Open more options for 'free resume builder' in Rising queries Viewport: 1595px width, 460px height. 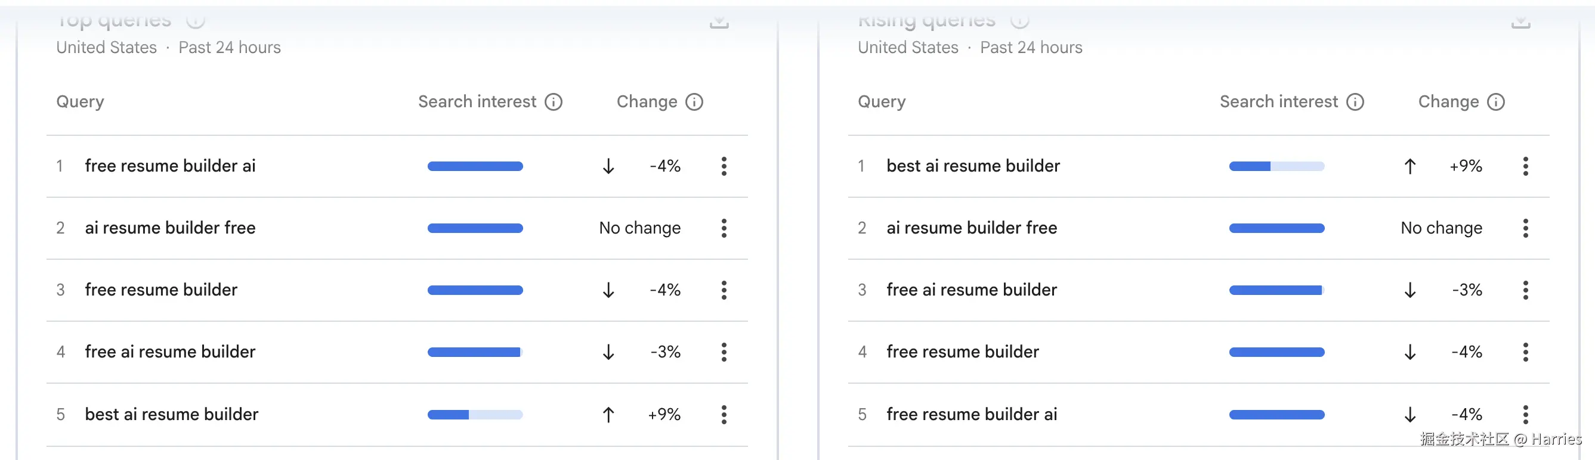click(1525, 352)
